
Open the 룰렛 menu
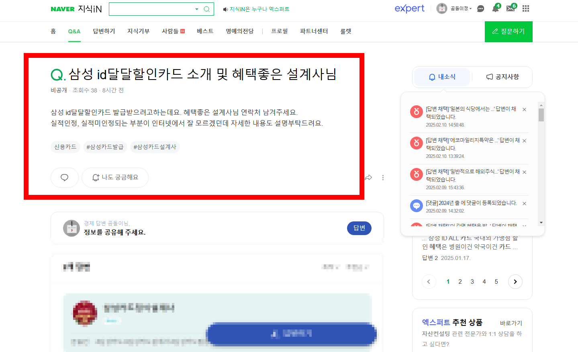click(x=346, y=31)
